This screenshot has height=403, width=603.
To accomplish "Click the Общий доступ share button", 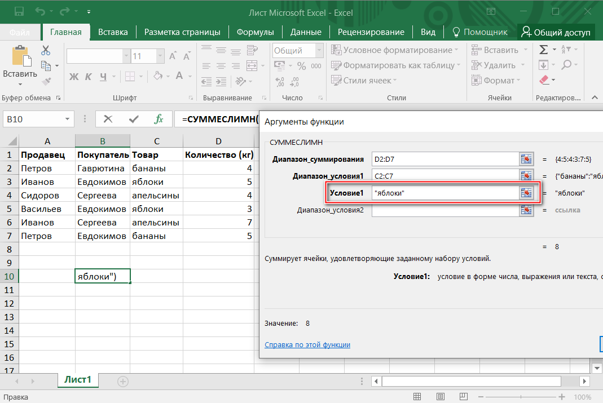I will click(x=556, y=32).
